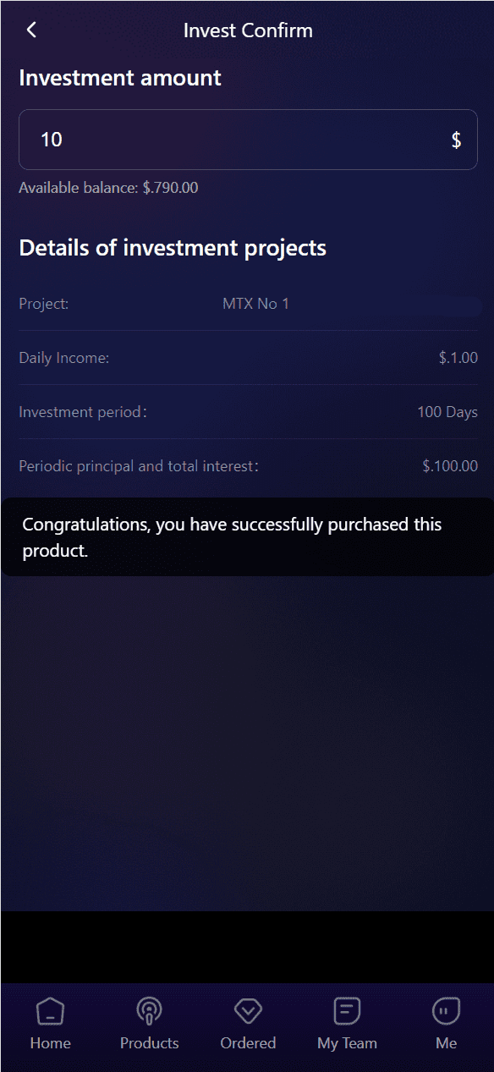Click the dollar sign in amount field
Image resolution: width=494 pixels, height=1072 pixels.
pyautogui.click(x=456, y=140)
